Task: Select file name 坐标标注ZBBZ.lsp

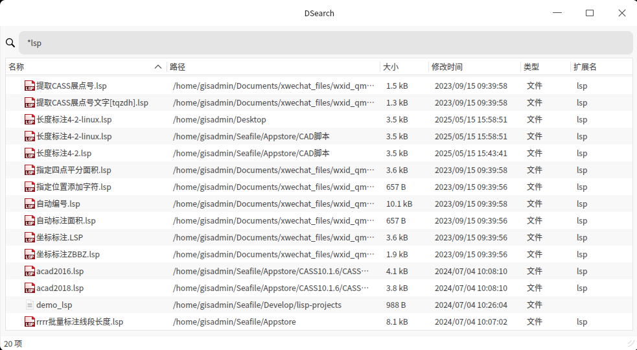Action: click(68, 255)
